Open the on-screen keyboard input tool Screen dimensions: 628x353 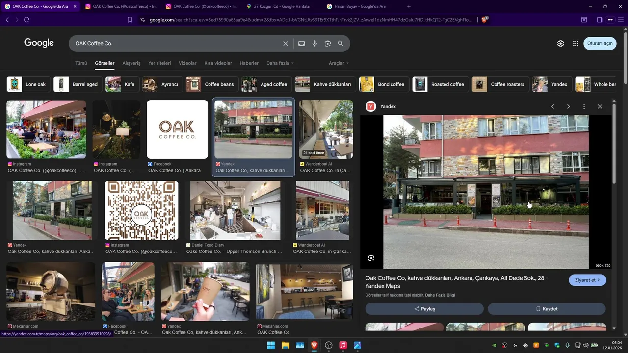click(302, 43)
